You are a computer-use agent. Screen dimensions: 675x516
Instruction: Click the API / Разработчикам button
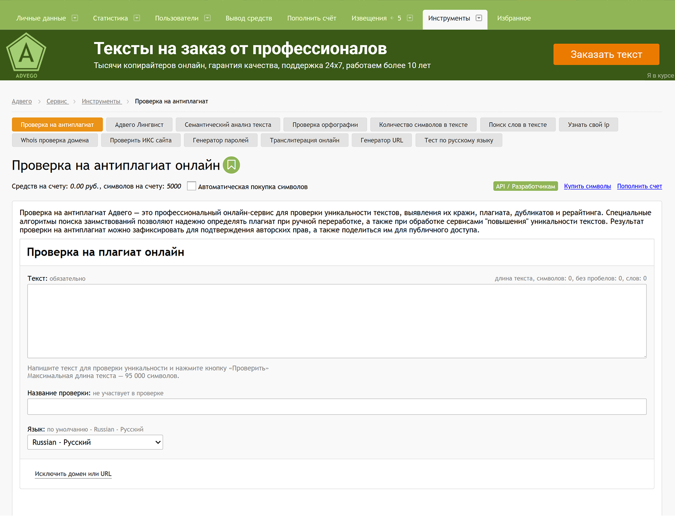coord(526,186)
